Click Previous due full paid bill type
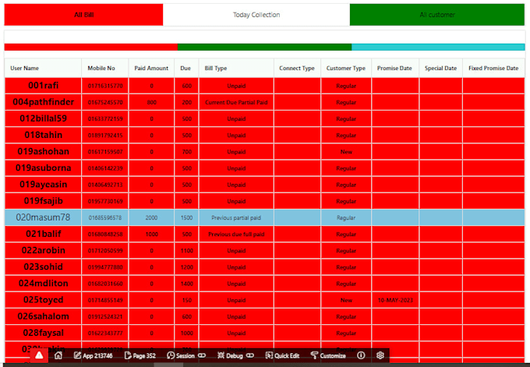Screen dimensions: 530x367 pos(236,235)
